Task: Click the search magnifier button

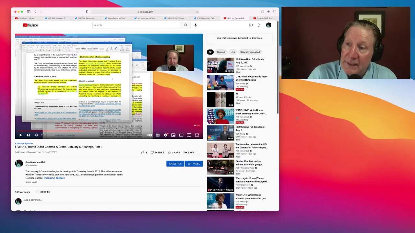Action: click(x=186, y=25)
